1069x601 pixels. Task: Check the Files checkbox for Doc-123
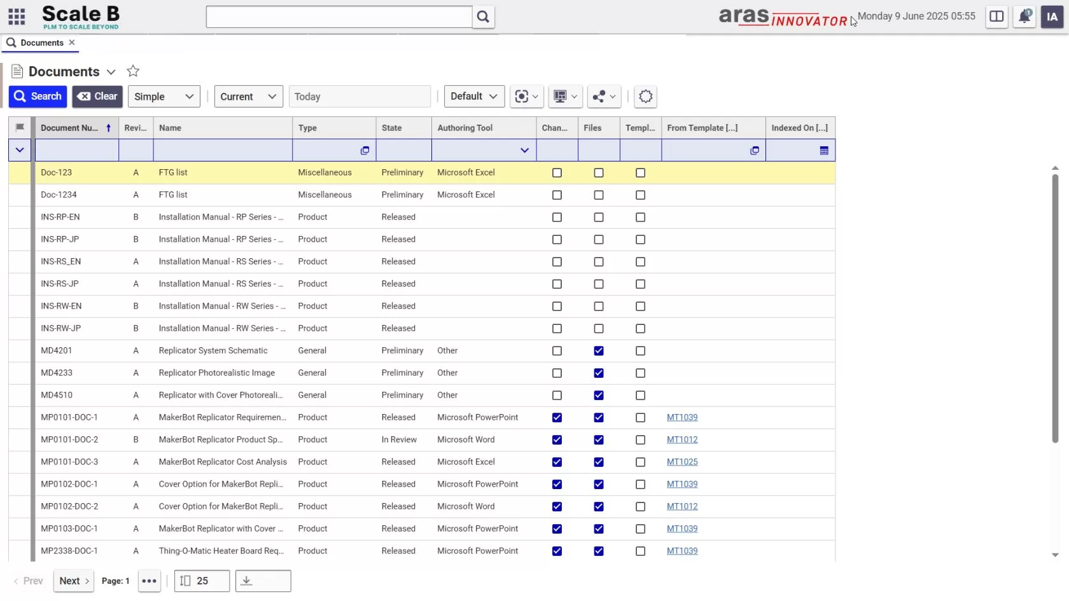tap(598, 172)
